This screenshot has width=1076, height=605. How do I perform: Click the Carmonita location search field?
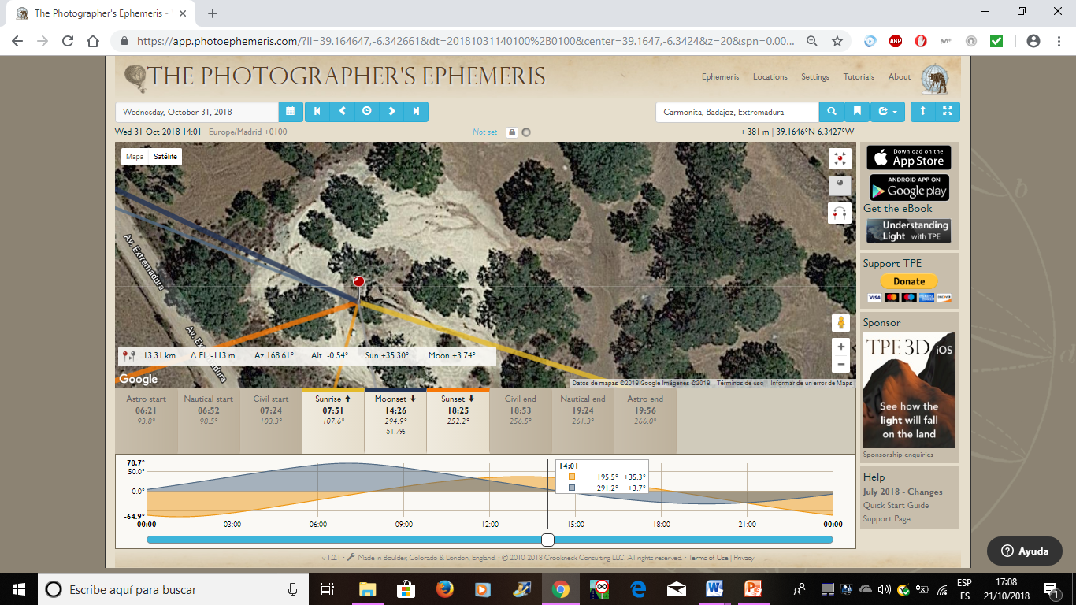click(737, 112)
